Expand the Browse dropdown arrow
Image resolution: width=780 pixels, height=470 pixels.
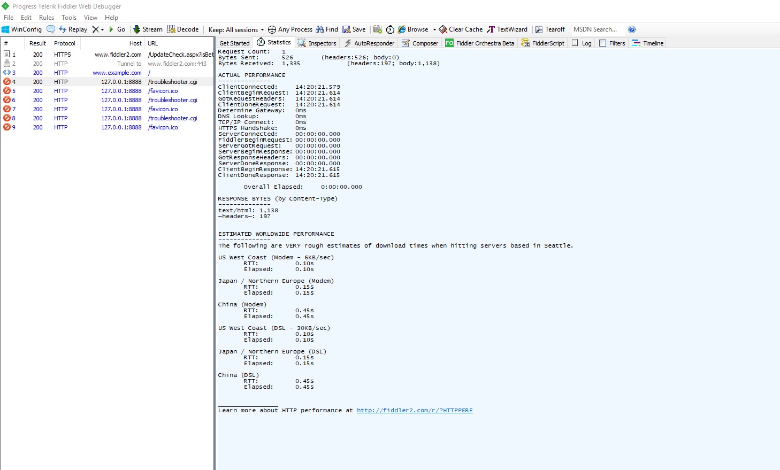coord(434,29)
